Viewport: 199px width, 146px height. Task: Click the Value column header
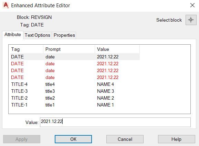click(117, 49)
